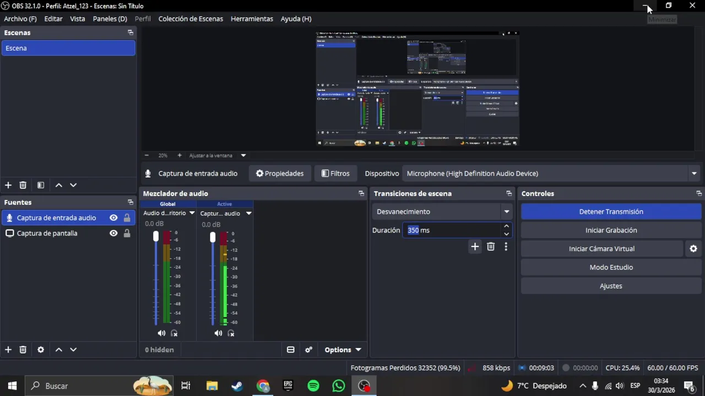Screen dimensions: 705x396
Task: Click Iniciar Grabación button
Action: tap(611, 230)
